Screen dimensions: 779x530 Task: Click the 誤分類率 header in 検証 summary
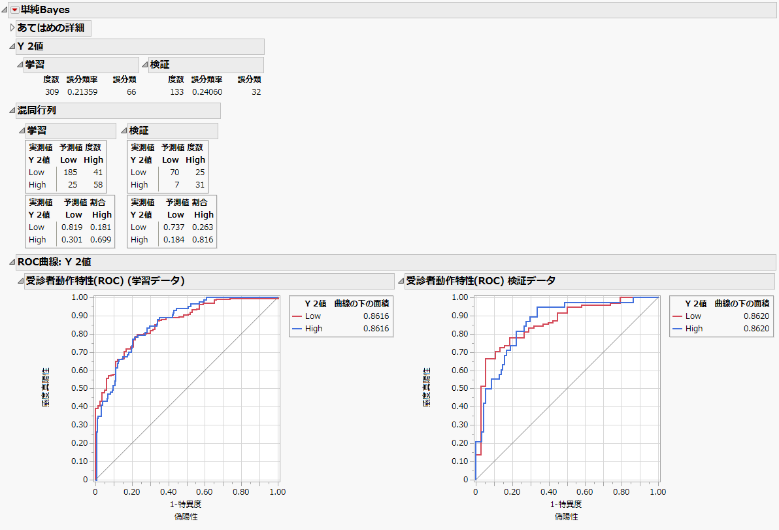tap(207, 80)
